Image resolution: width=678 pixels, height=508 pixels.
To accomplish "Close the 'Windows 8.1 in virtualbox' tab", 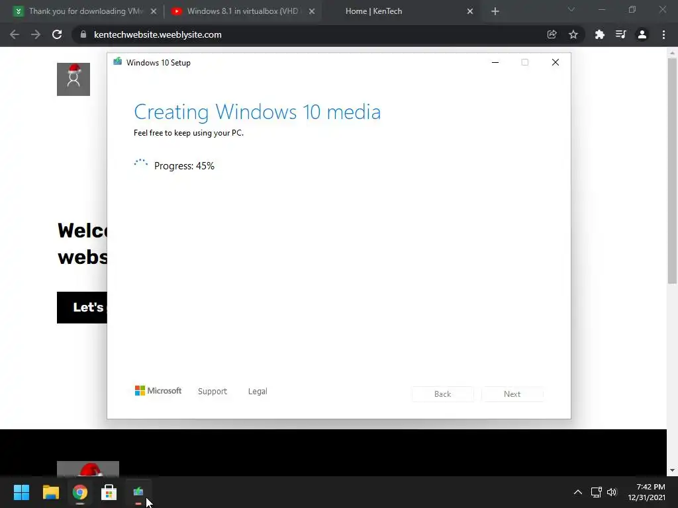I will coord(312,11).
